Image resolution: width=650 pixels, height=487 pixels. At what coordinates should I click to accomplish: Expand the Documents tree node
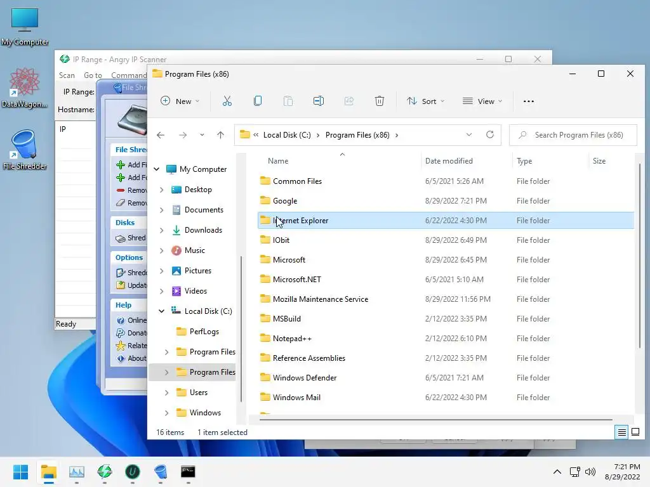(162, 210)
